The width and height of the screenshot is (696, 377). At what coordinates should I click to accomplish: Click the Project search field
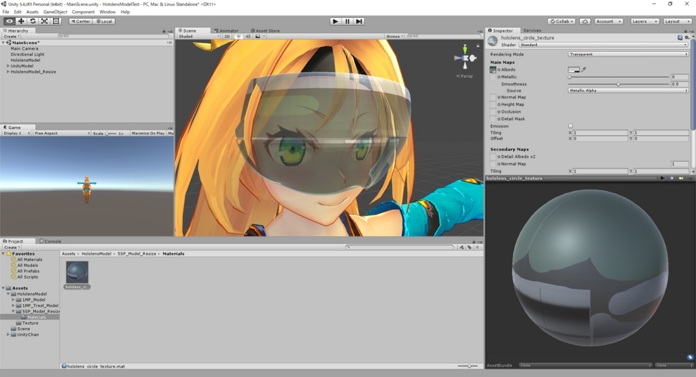click(x=400, y=247)
